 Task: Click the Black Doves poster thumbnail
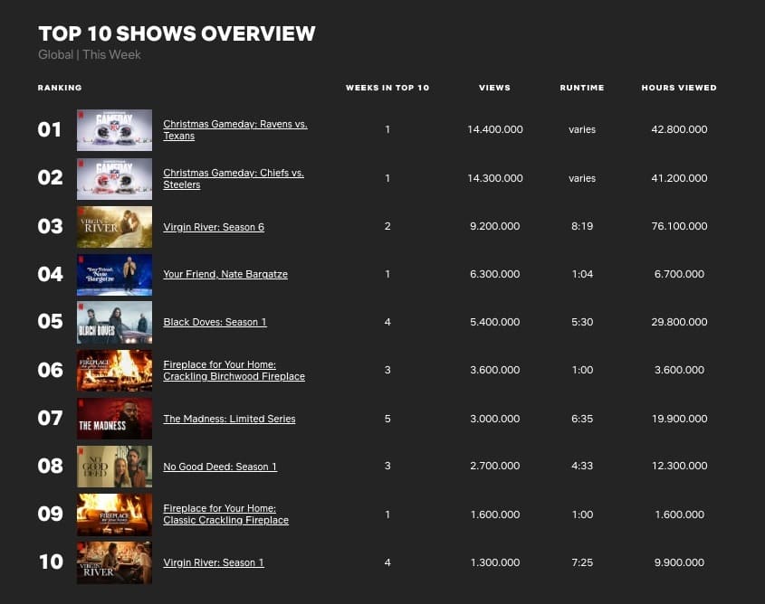114,323
